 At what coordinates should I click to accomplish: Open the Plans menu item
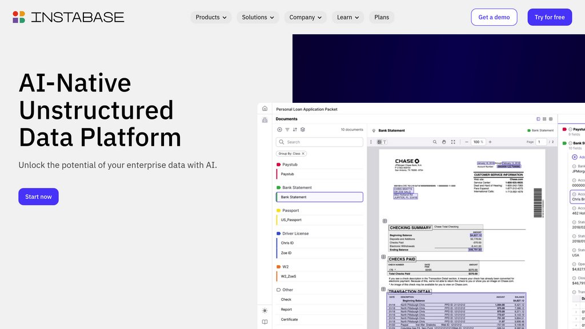click(382, 17)
